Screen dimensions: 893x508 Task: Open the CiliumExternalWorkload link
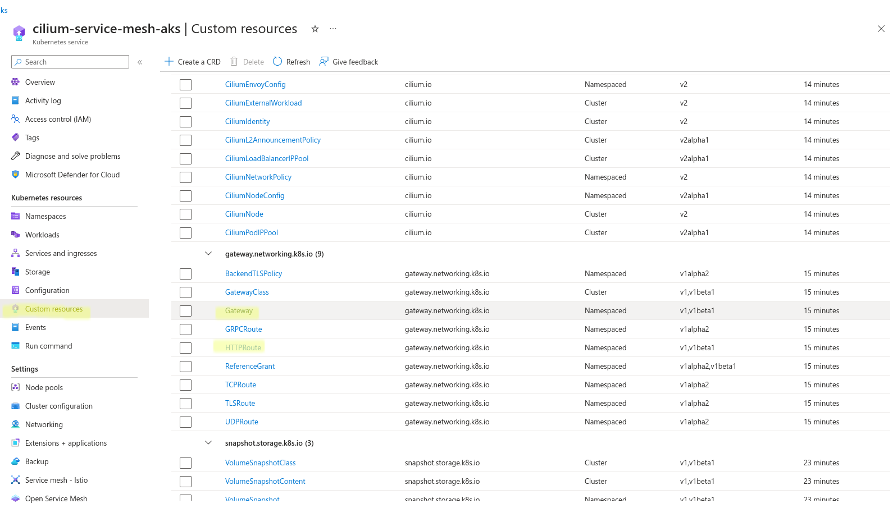pyautogui.click(x=263, y=103)
